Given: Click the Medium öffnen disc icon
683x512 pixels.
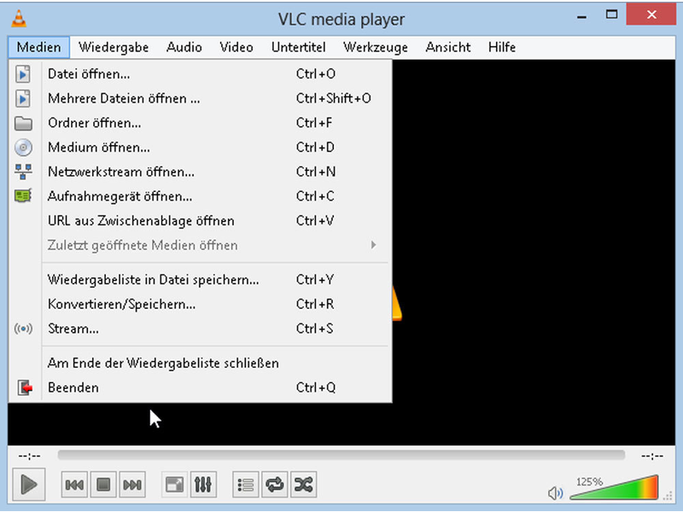Looking at the screenshot, I should click(x=23, y=148).
